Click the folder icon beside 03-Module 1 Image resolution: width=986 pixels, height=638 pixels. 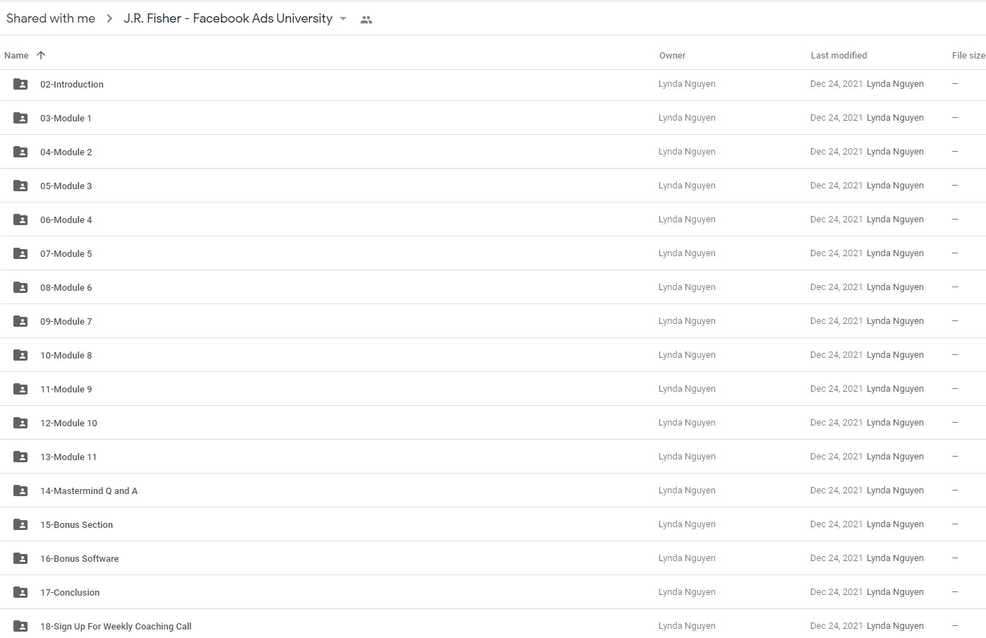20,118
